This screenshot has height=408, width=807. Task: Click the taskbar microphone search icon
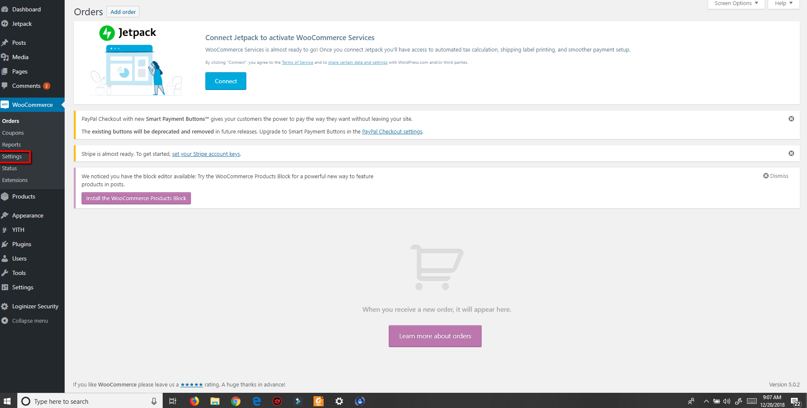pos(154,401)
